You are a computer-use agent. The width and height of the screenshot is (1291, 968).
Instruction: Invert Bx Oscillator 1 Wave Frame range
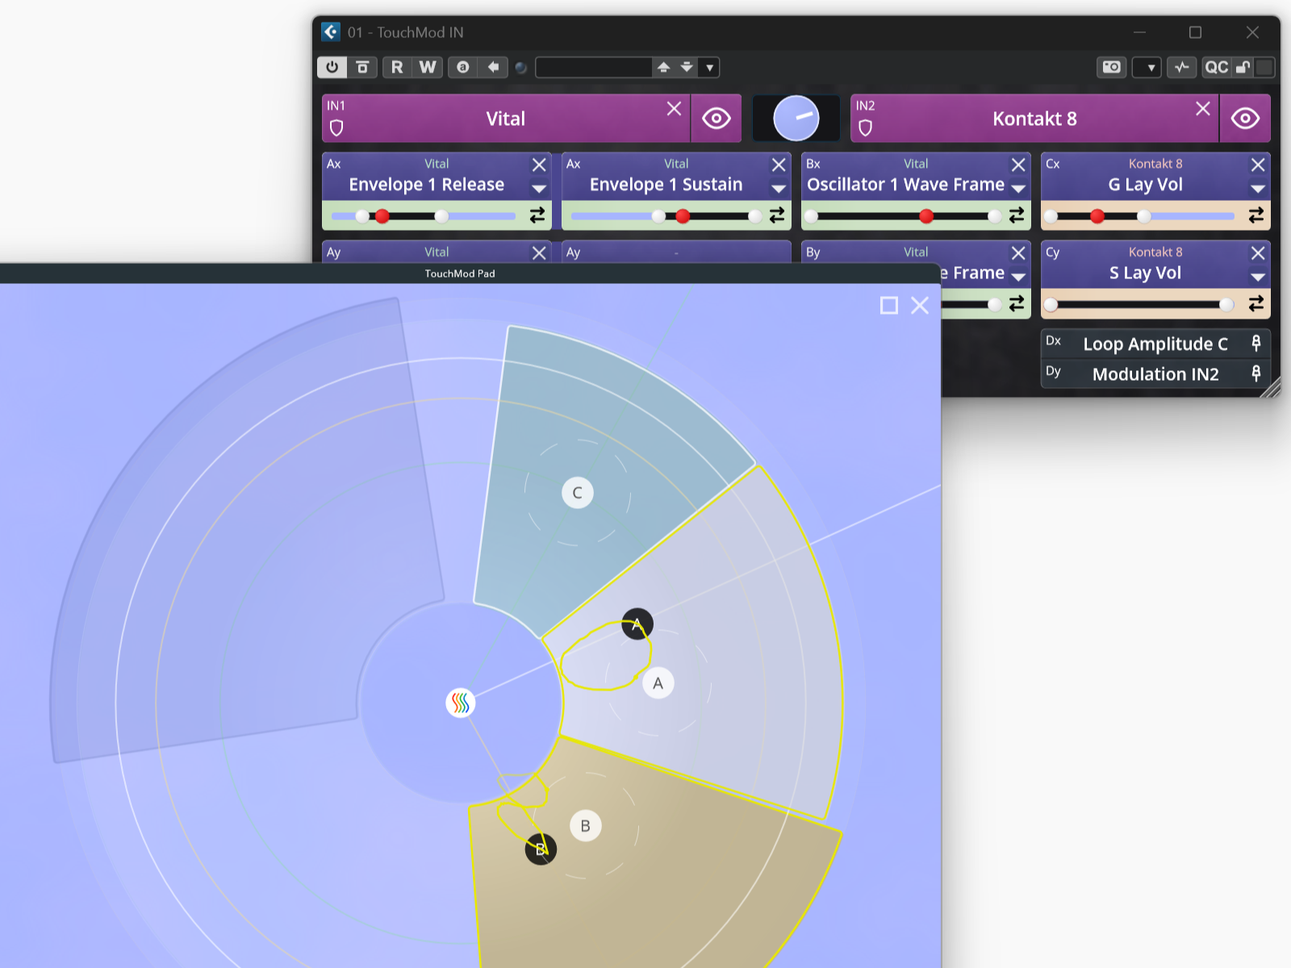1017,215
